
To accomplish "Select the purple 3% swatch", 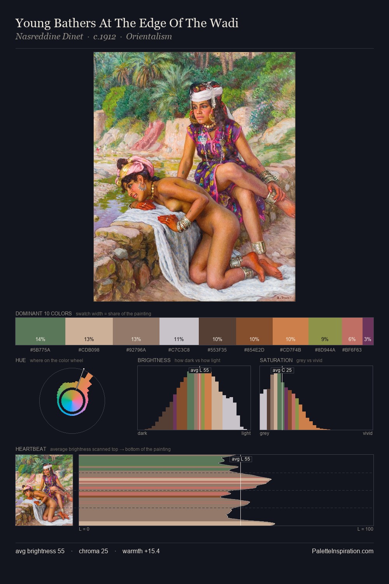I will [x=368, y=331].
